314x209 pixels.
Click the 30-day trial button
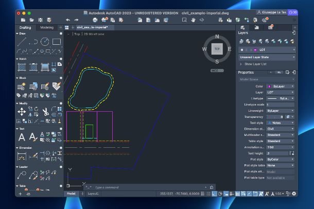tap(292, 12)
